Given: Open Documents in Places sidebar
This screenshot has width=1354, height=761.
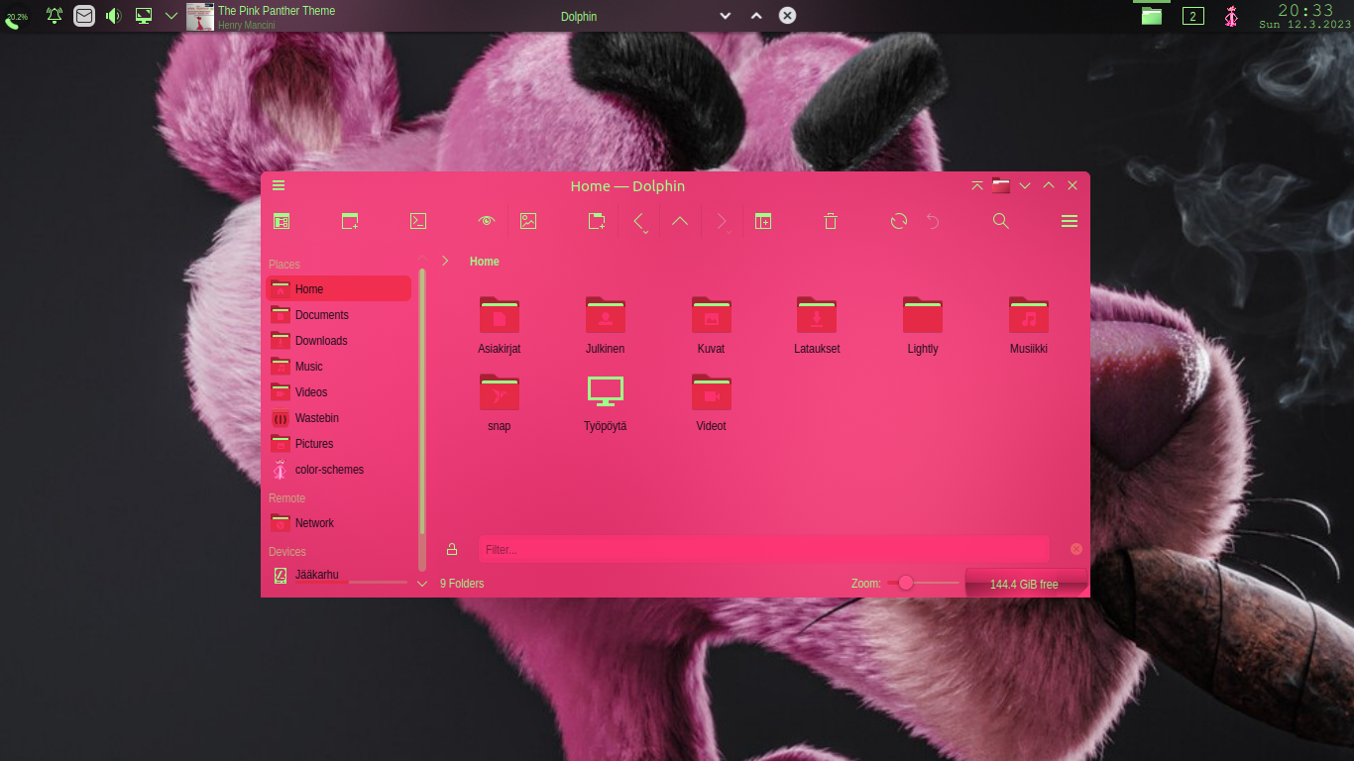Looking at the screenshot, I should pyautogui.click(x=338, y=314).
